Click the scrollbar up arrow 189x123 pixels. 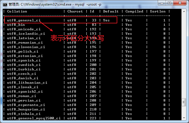[184, 11]
